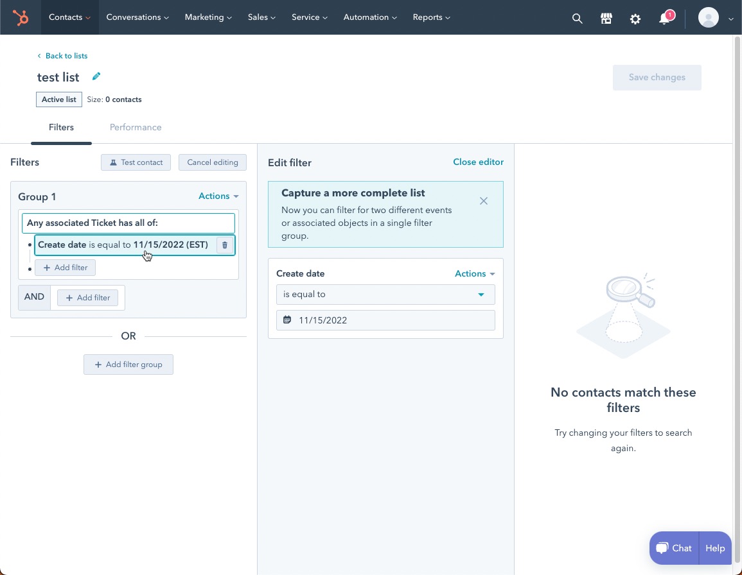Switch to the Performance tab
Image resolution: width=742 pixels, height=575 pixels.
click(136, 127)
